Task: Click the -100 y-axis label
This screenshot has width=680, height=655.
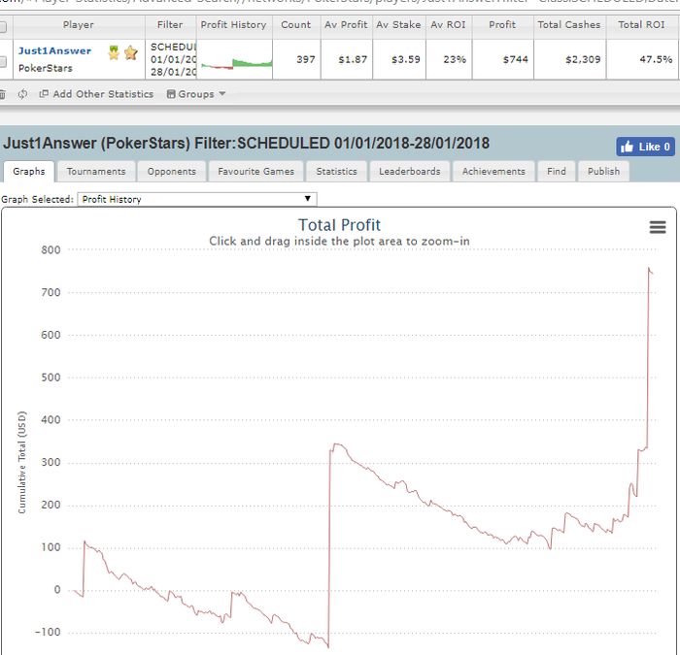Action: coord(48,632)
